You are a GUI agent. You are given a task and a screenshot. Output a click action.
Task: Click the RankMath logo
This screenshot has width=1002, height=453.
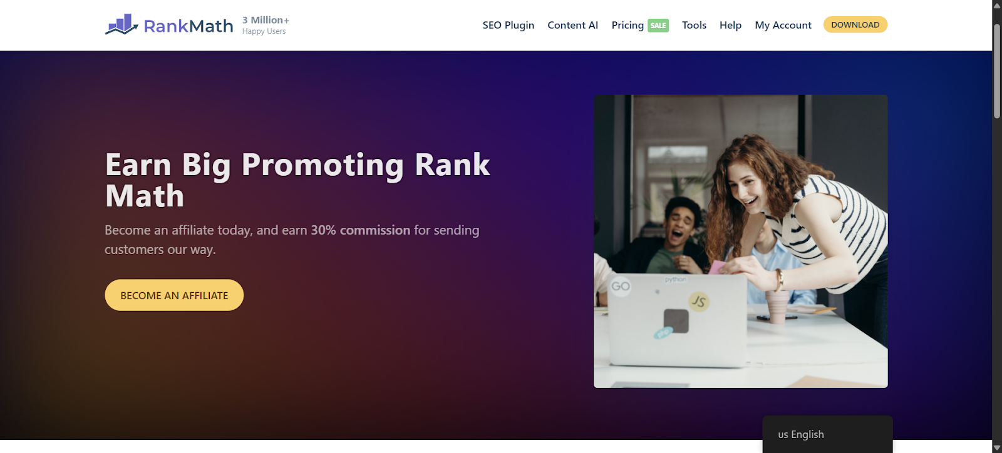pos(169,25)
